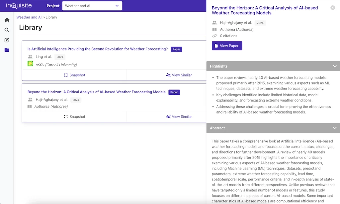340x204 pixels.
Task: Click the Search magnifier icon in sidebar
Action: tap(7, 30)
